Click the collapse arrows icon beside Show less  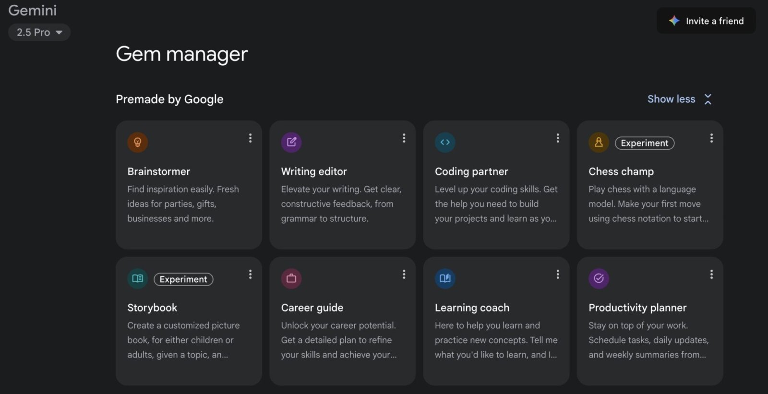(708, 99)
